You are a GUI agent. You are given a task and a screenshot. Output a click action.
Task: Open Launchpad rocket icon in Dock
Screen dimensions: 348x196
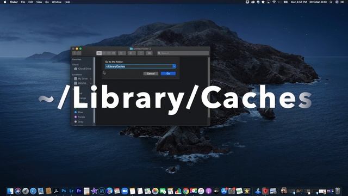tap(26, 191)
